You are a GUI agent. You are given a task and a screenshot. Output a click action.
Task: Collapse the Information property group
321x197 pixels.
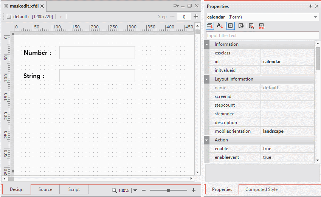pos(207,44)
